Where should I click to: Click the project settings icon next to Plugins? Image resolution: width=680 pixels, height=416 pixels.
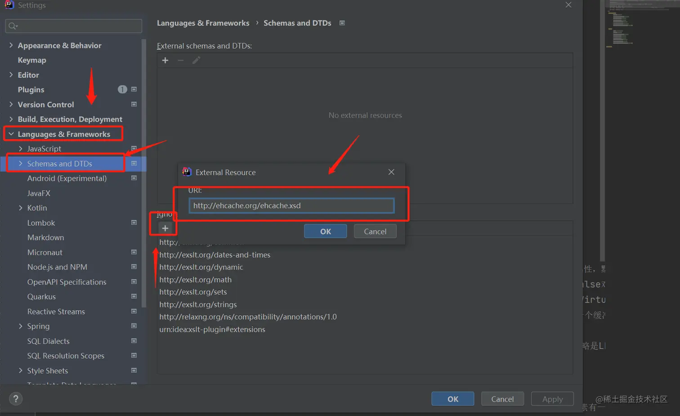click(x=134, y=89)
